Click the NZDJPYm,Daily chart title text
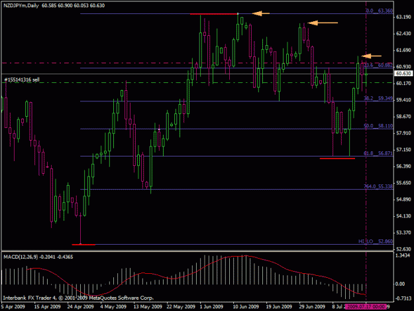 [x=21, y=5]
